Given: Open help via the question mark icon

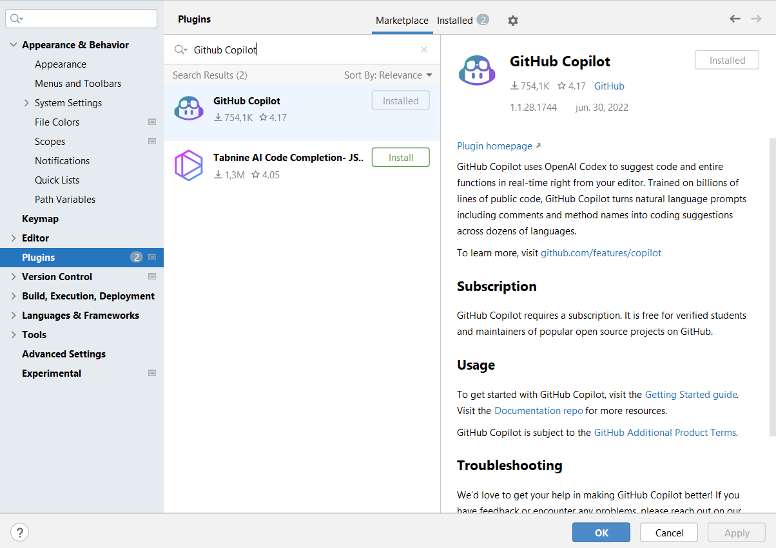Looking at the screenshot, I should click(x=19, y=533).
